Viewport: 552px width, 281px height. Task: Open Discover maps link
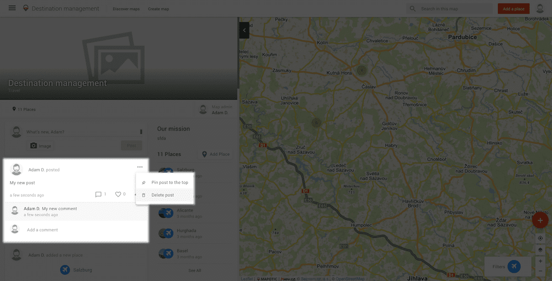pos(126,9)
